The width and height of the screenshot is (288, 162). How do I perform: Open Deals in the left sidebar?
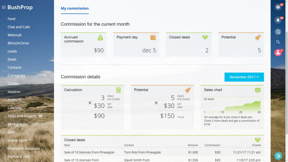pos(12,59)
